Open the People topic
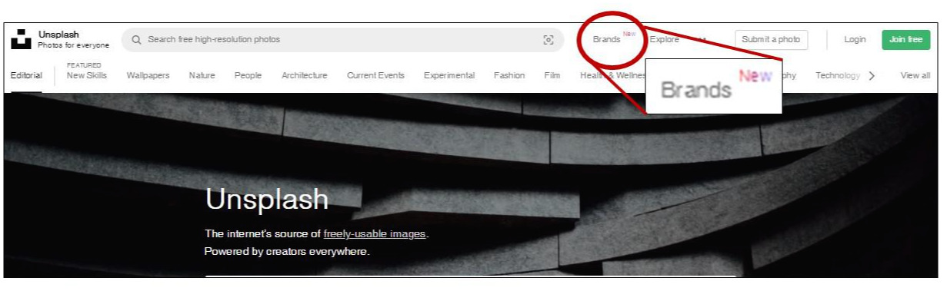This screenshot has width=947, height=291. (248, 76)
